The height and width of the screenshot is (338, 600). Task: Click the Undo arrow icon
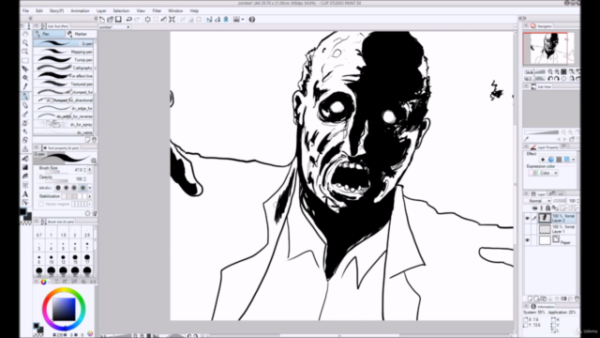(x=129, y=20)
